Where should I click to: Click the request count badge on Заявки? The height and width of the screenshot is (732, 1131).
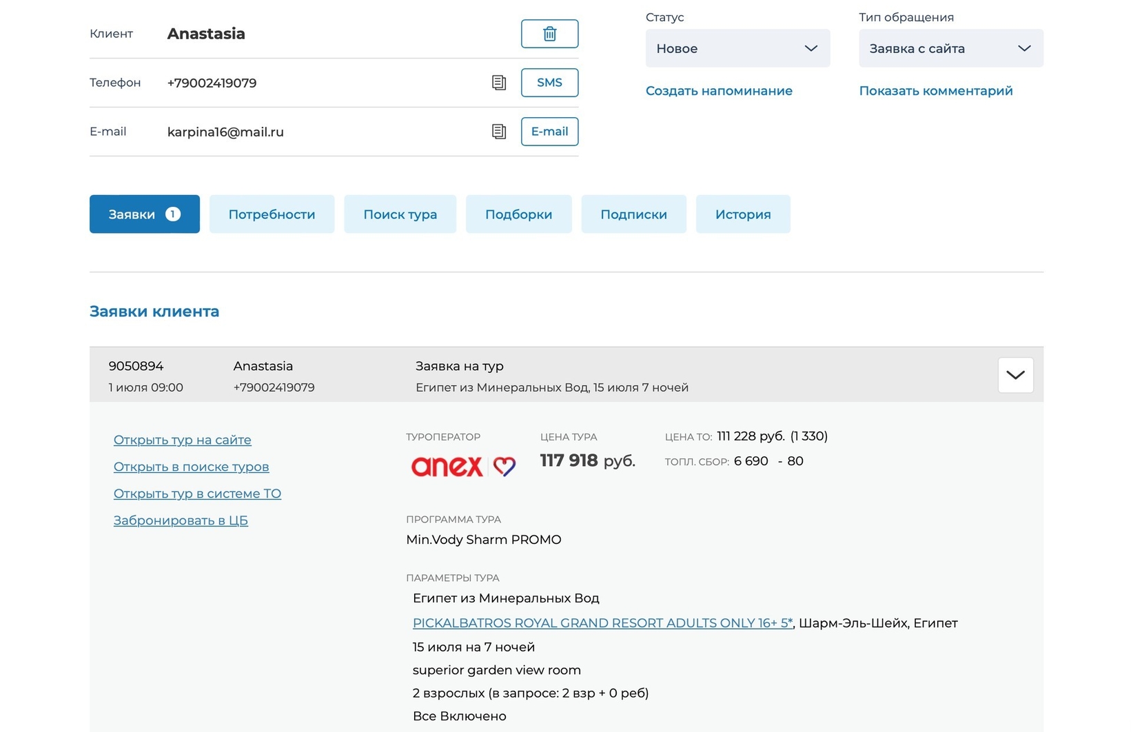pyautogui.click(x=173, y=214)
